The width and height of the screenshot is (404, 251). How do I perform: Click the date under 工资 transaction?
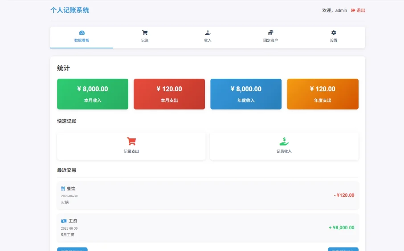[69, 228]
